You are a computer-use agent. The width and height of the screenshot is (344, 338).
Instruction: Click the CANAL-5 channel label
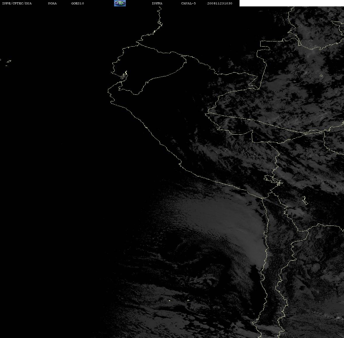188,3
